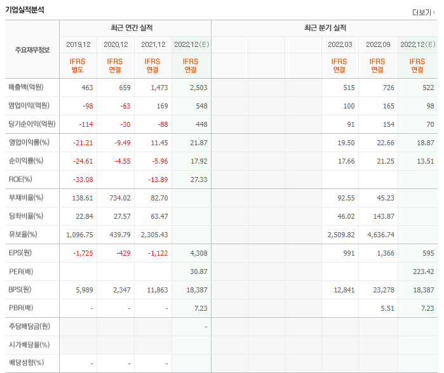Click the 2021.12 annual column header
444x373 pixels.
coord(153,44)
